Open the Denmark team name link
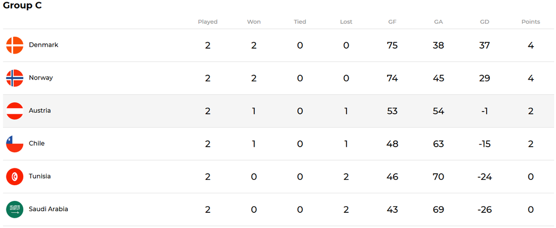Screen dimensions: 556x228 pos(43,45)
